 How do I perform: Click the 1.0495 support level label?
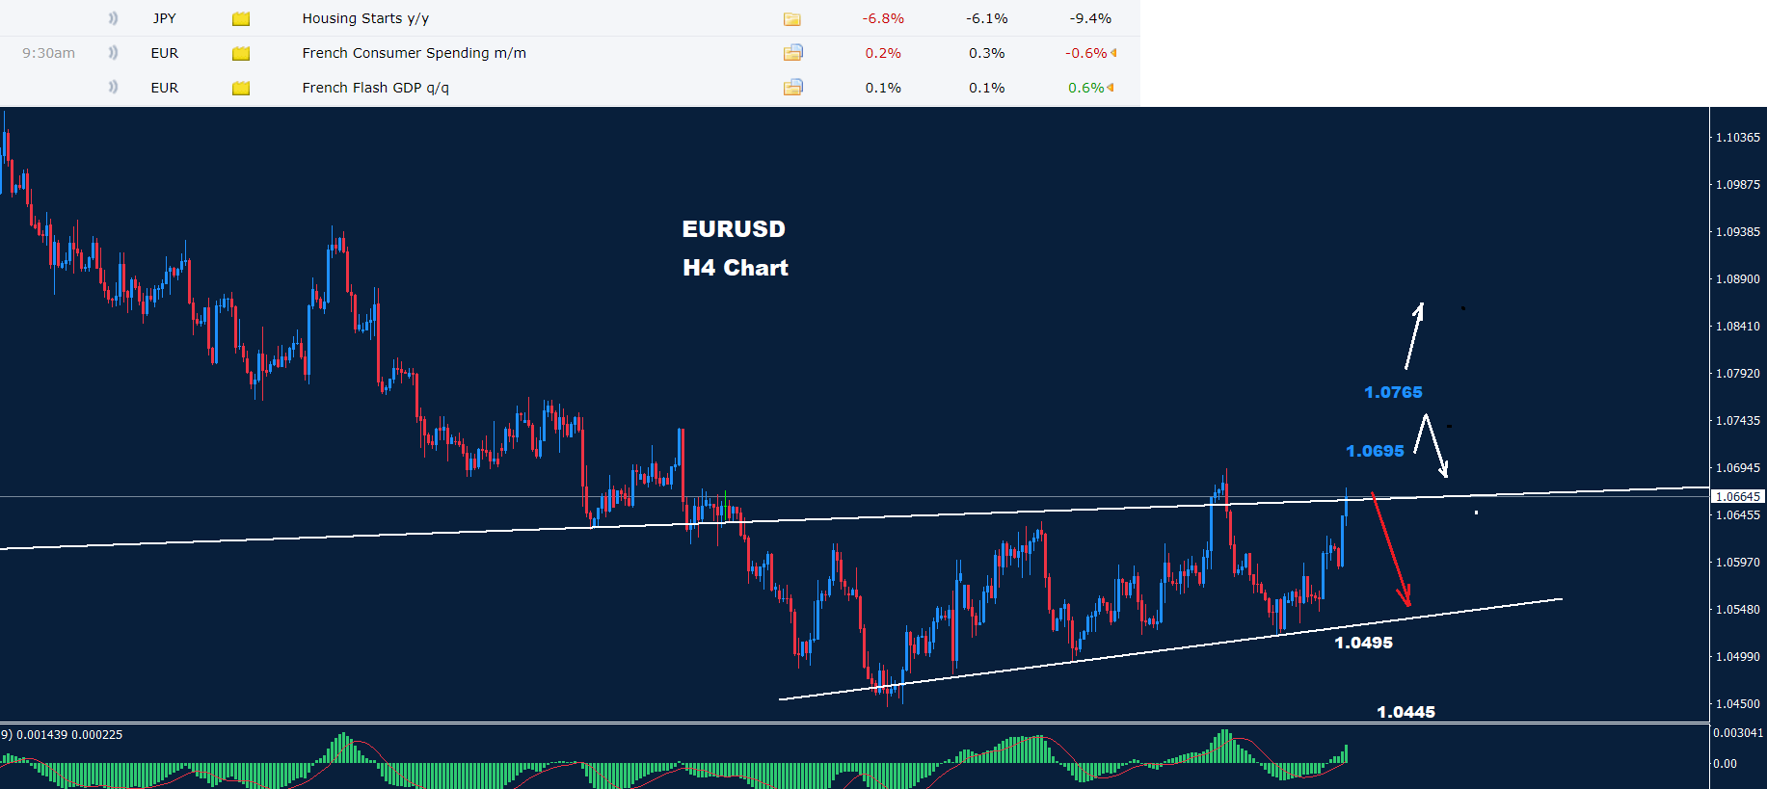coord(1363,643)
